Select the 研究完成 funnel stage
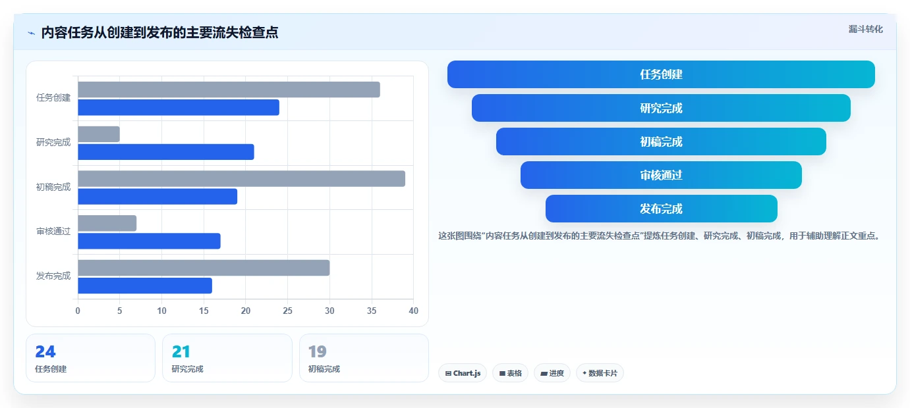Screen dimensions: 910x408 point(661,108)
